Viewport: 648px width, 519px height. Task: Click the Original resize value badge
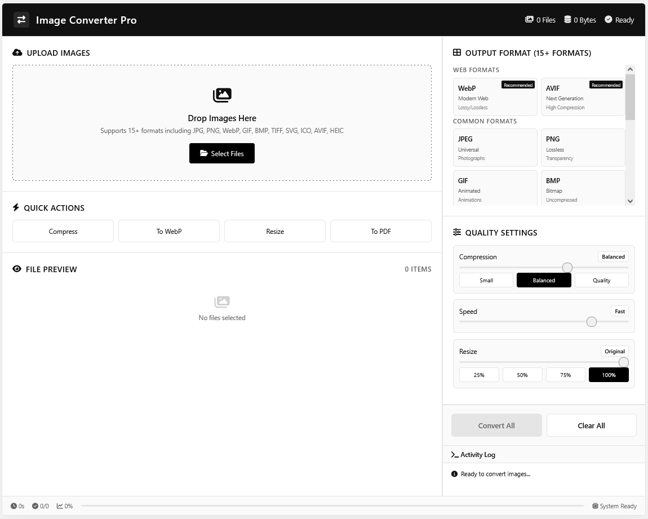(x=615, y=351)
